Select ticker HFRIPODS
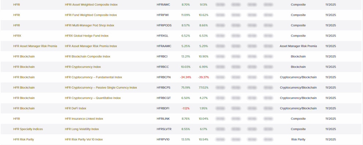Image resolution: width=363 pixels, height=145 pixels. pyautogui.click(x=164, y=25)
